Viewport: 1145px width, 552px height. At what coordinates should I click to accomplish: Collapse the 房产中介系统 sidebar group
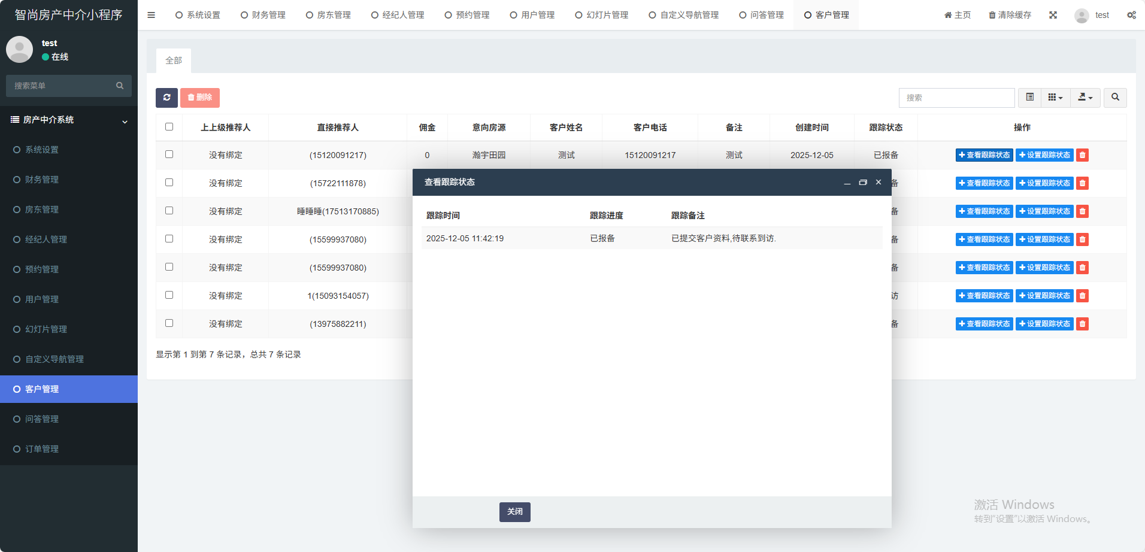click(125, 122)
